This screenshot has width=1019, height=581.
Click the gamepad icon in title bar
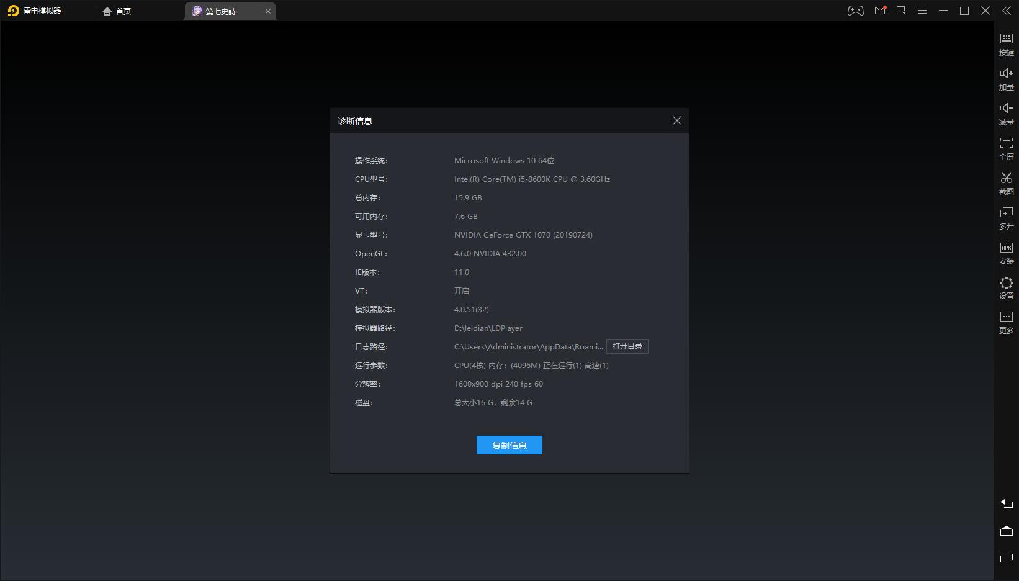coord(855,11)
